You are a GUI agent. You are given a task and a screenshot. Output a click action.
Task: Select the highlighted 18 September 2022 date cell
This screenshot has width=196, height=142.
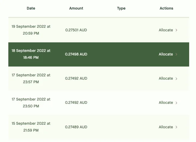pos(31,54)
